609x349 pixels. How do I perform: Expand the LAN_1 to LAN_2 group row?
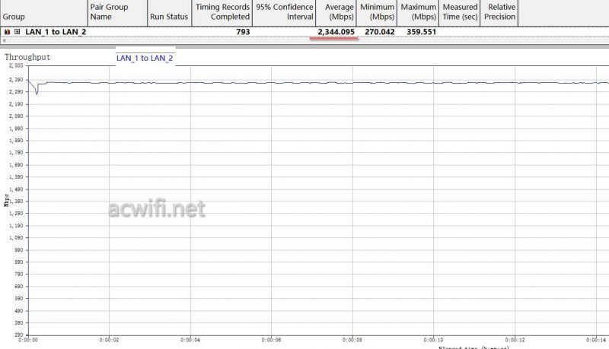tap(17, 32)
